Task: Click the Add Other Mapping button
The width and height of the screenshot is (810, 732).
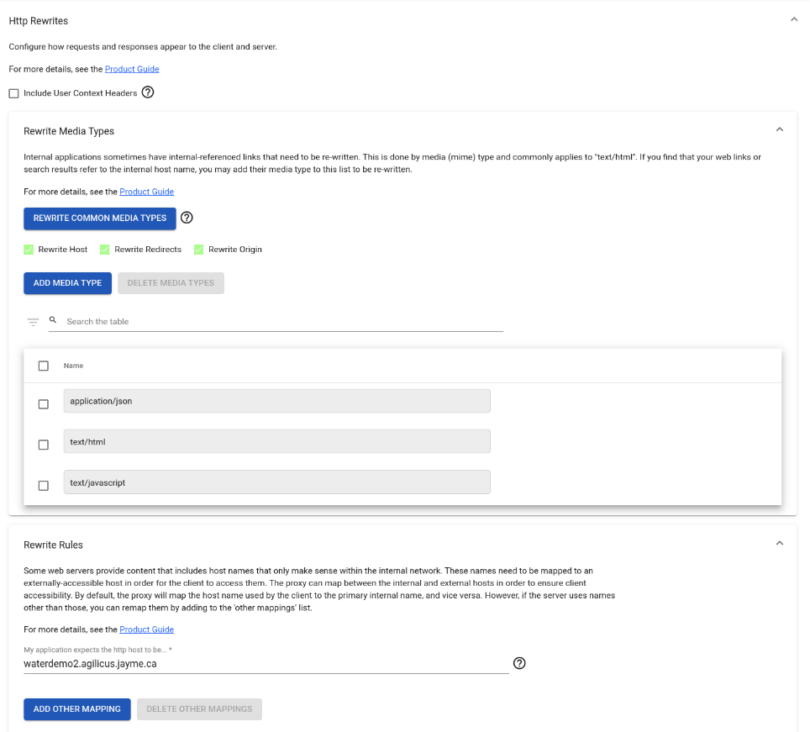Action: click(76, 708)
